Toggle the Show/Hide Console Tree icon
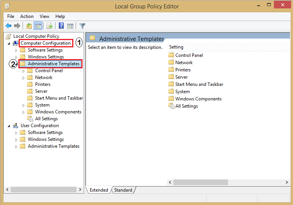The image size is (293, 205). 38,26
